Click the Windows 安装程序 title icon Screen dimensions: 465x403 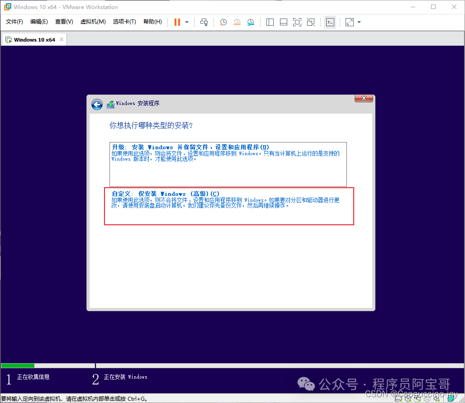[111, 104]
